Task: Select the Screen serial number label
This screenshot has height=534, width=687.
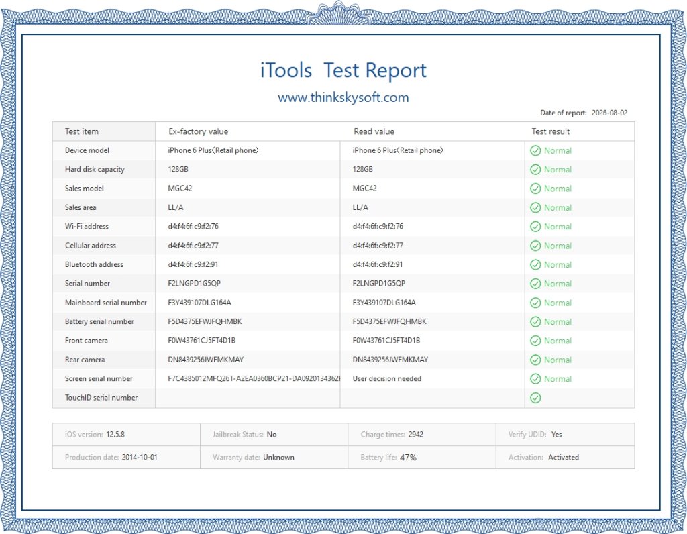Action: click(x=99, y=378)
